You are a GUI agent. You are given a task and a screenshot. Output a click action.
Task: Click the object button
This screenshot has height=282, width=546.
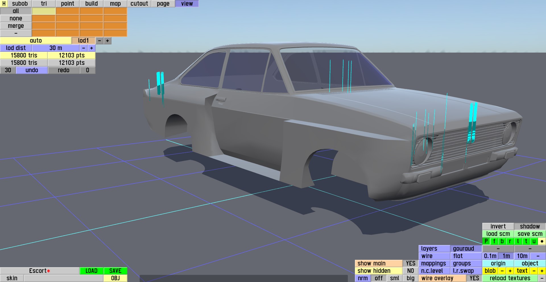click(530, 264)
